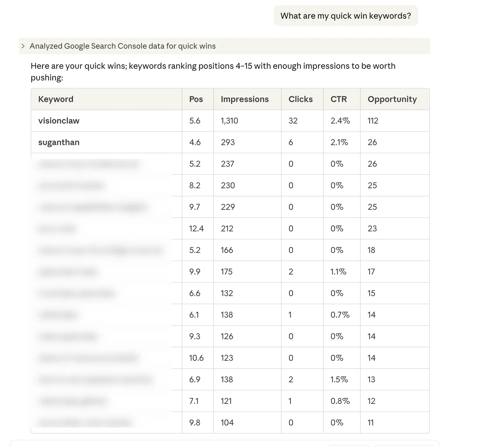Click the 'visionclaw' keyword cell

[59, 121]
